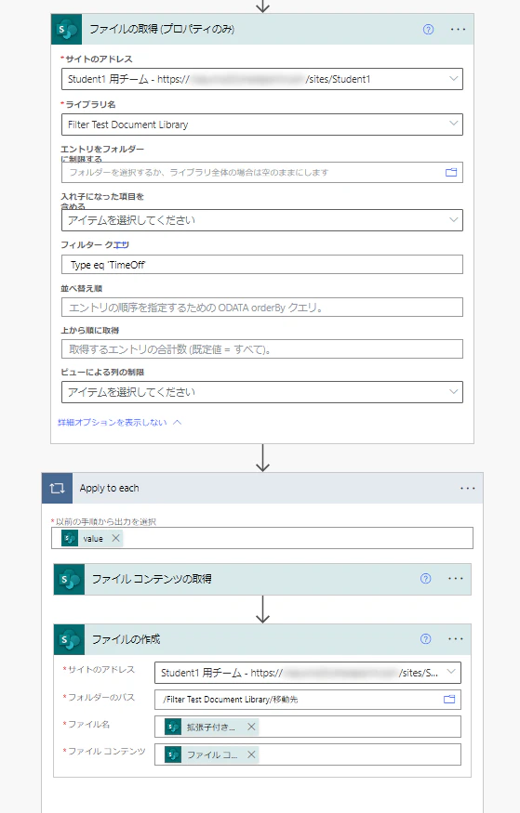The width and height of the screenshot is (520, 813).
Task: Remove the ファイル コンテンツ token
Action: click(x=251, y=754)
